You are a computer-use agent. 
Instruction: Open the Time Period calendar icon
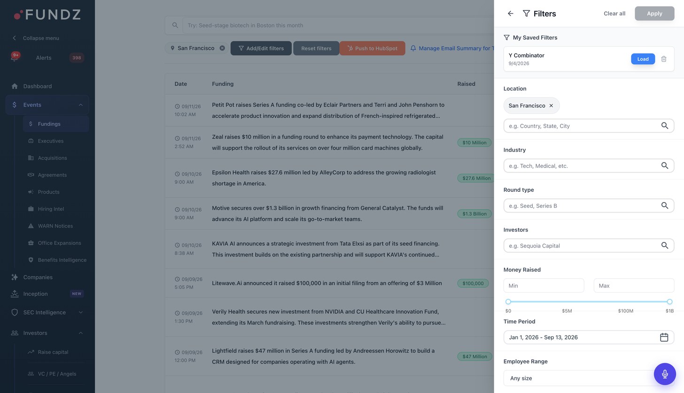(x=664, y=337)
